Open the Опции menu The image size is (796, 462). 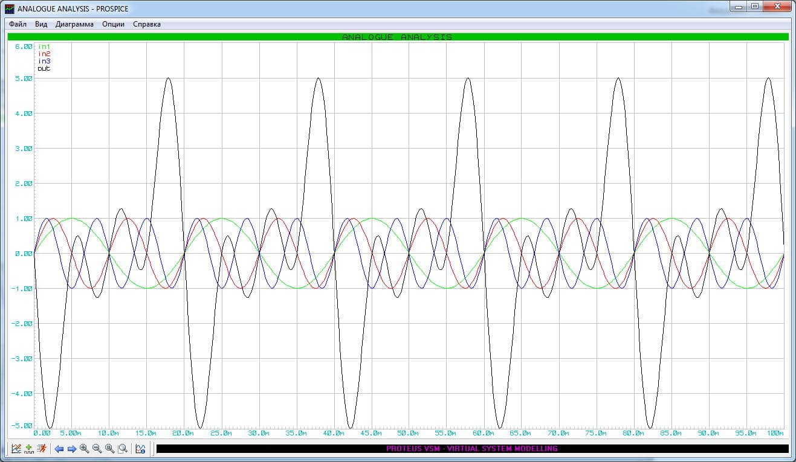tap(114, 24)
